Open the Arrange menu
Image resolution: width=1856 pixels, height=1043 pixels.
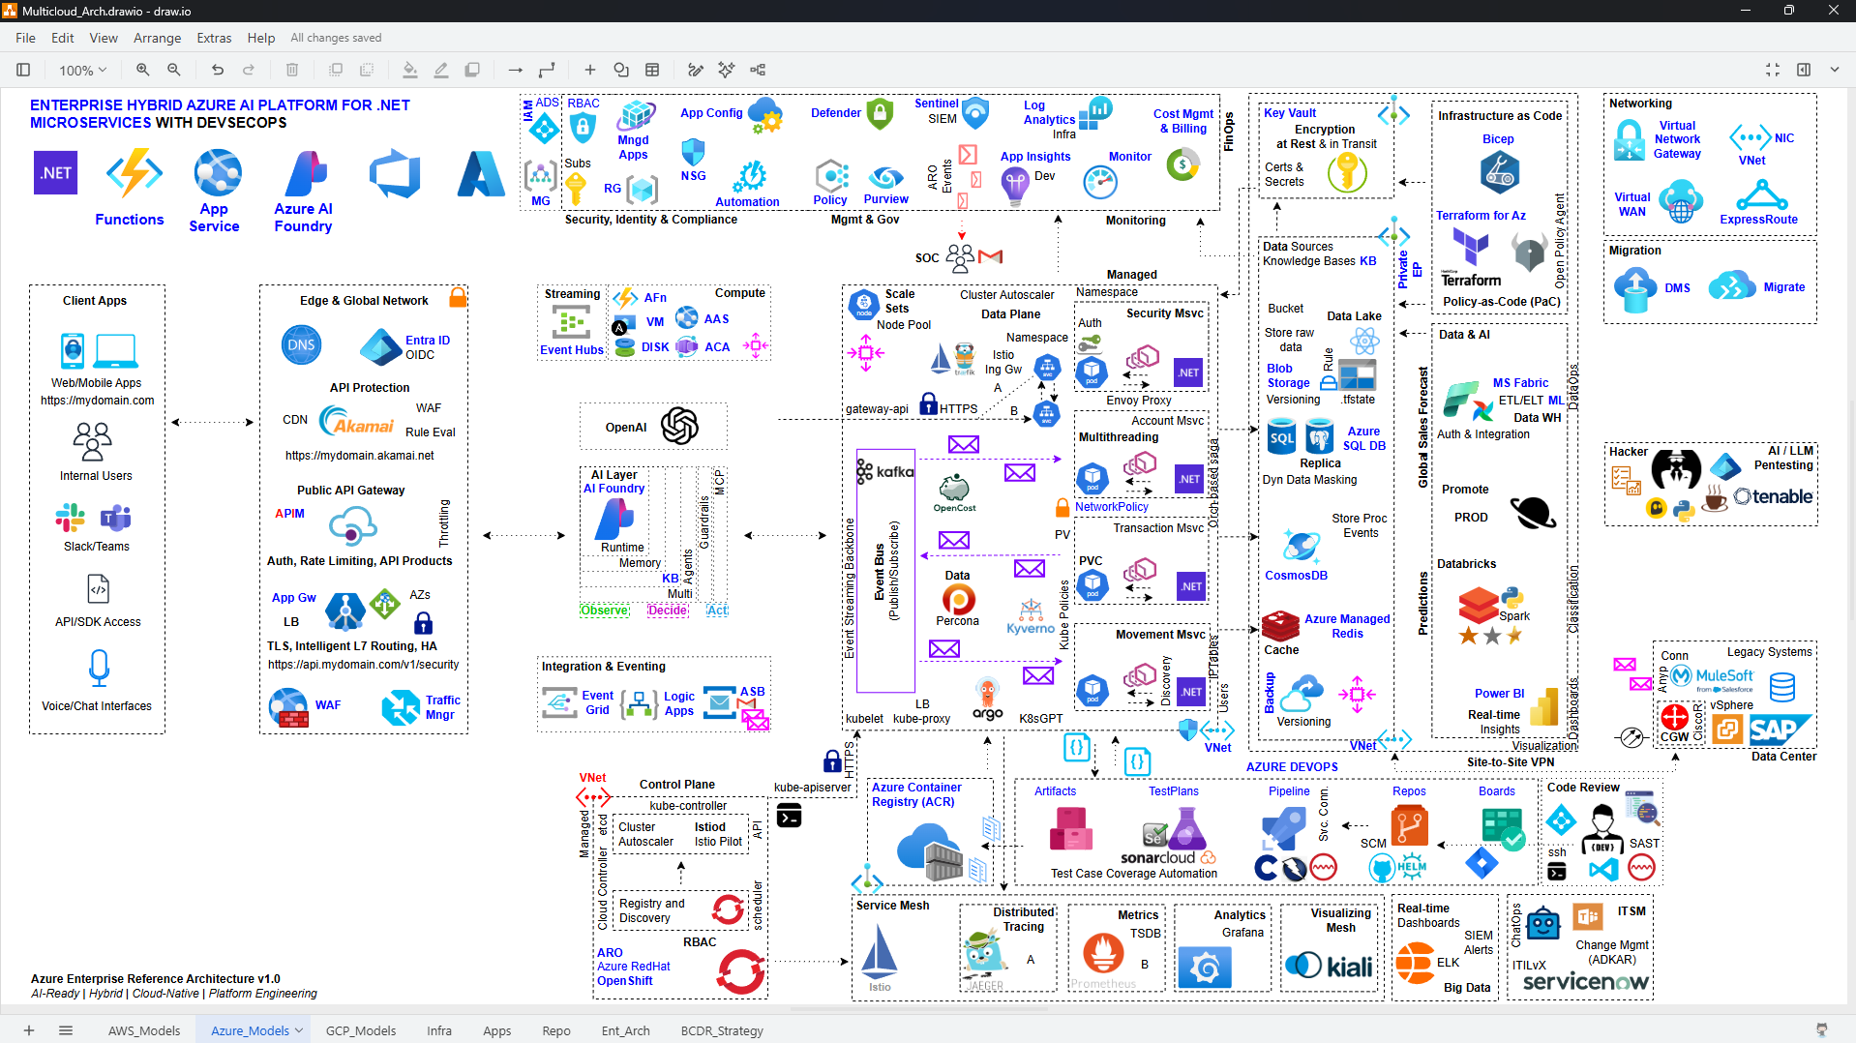(x=158, y=38)
